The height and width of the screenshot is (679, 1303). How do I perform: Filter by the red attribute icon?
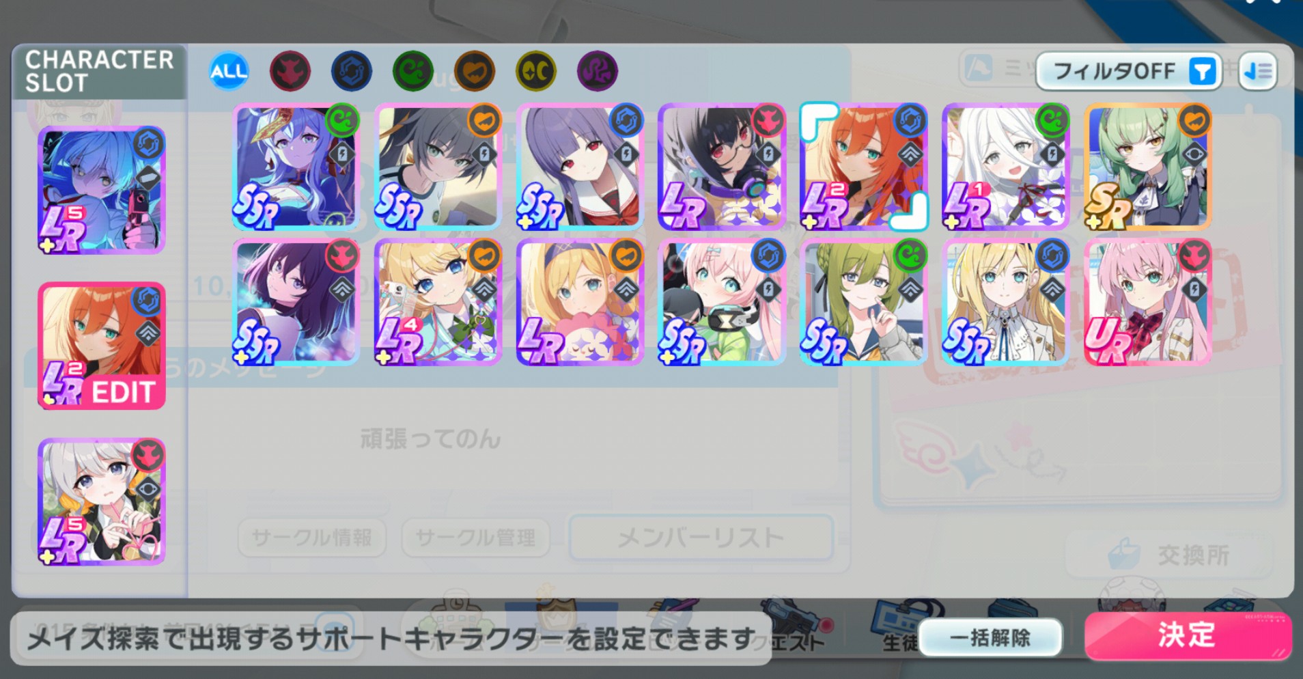(x=290, y=70)
